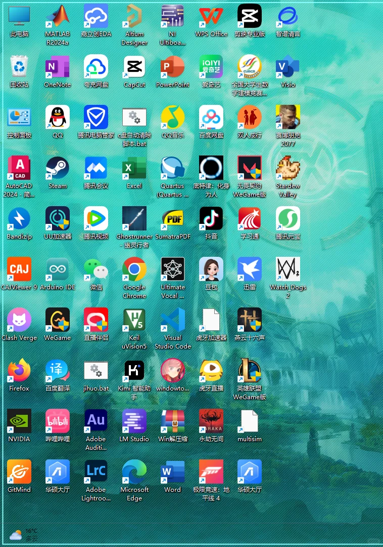The width and height of the screenshot is (383, 547).
Task: Click the NI Ultiboard shortcut icon
Action: (x=172, y=16)
